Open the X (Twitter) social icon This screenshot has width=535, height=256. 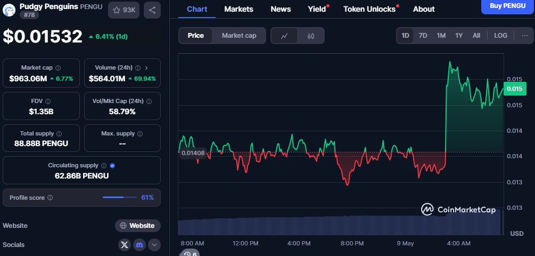pyautogui.click(x=125, y=245)
